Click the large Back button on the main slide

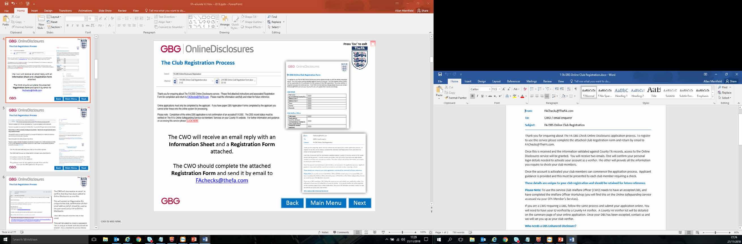292,203
